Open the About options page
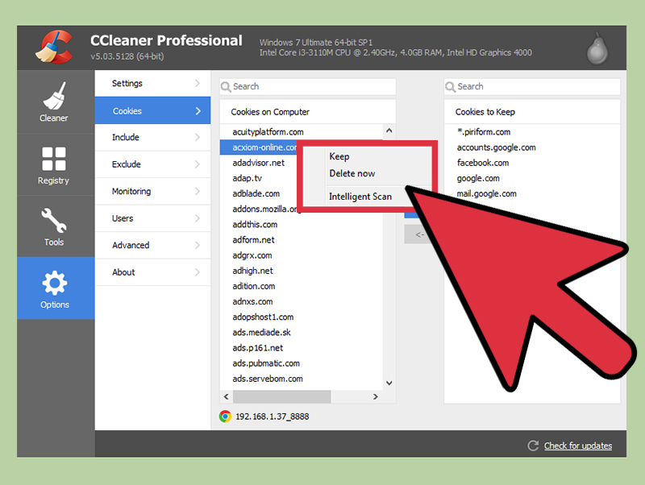The width and height of the screenshot is (645, 485). click(x=152, y=272)
